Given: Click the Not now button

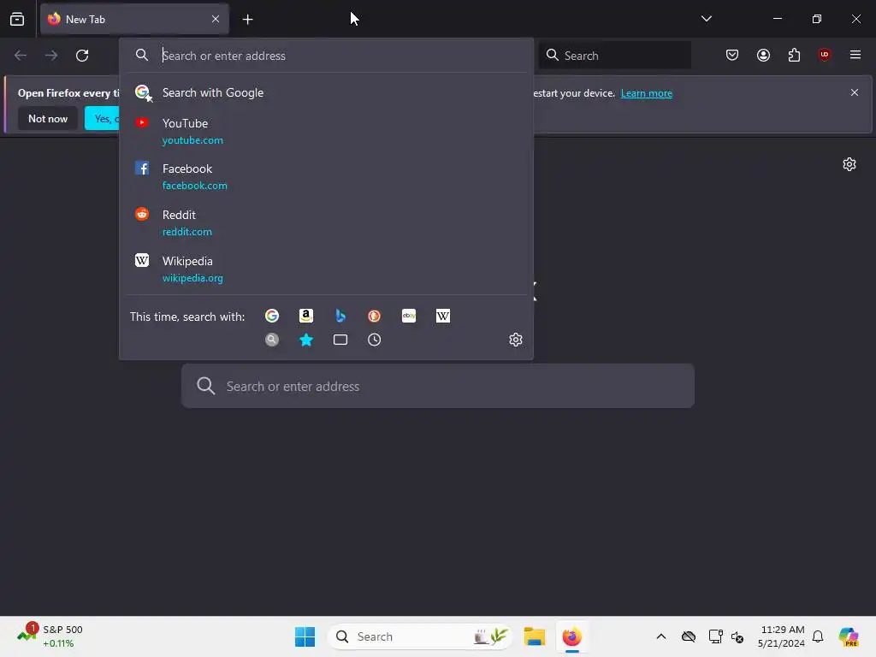Looking at the screenshot, I should point(48,119).
